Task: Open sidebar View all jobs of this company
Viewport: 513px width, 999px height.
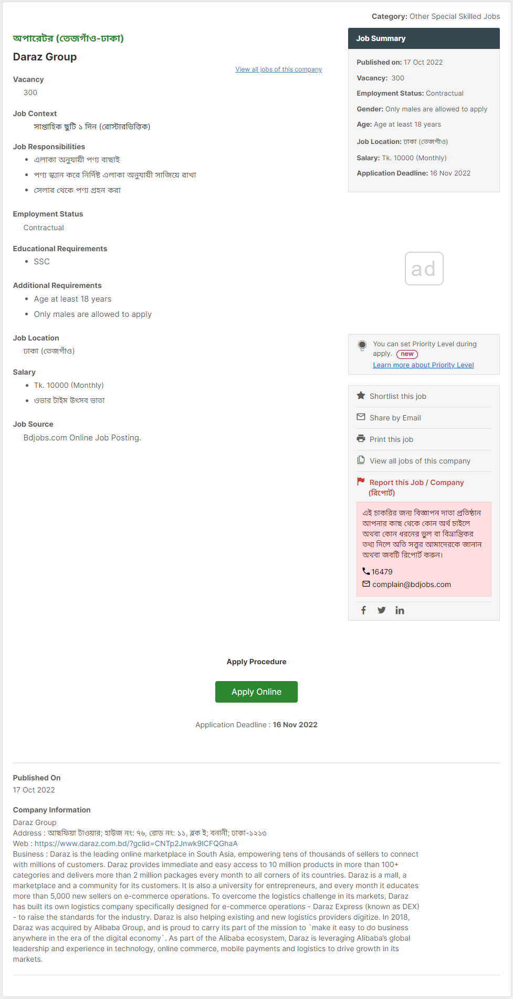Action: click(x=420, y=461)
